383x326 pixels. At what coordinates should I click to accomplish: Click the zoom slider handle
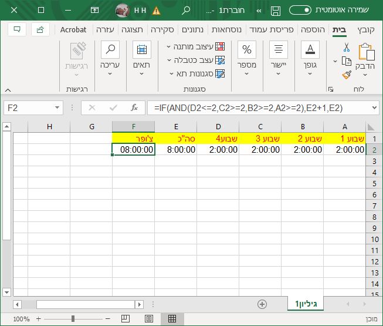tap(73, 319)
